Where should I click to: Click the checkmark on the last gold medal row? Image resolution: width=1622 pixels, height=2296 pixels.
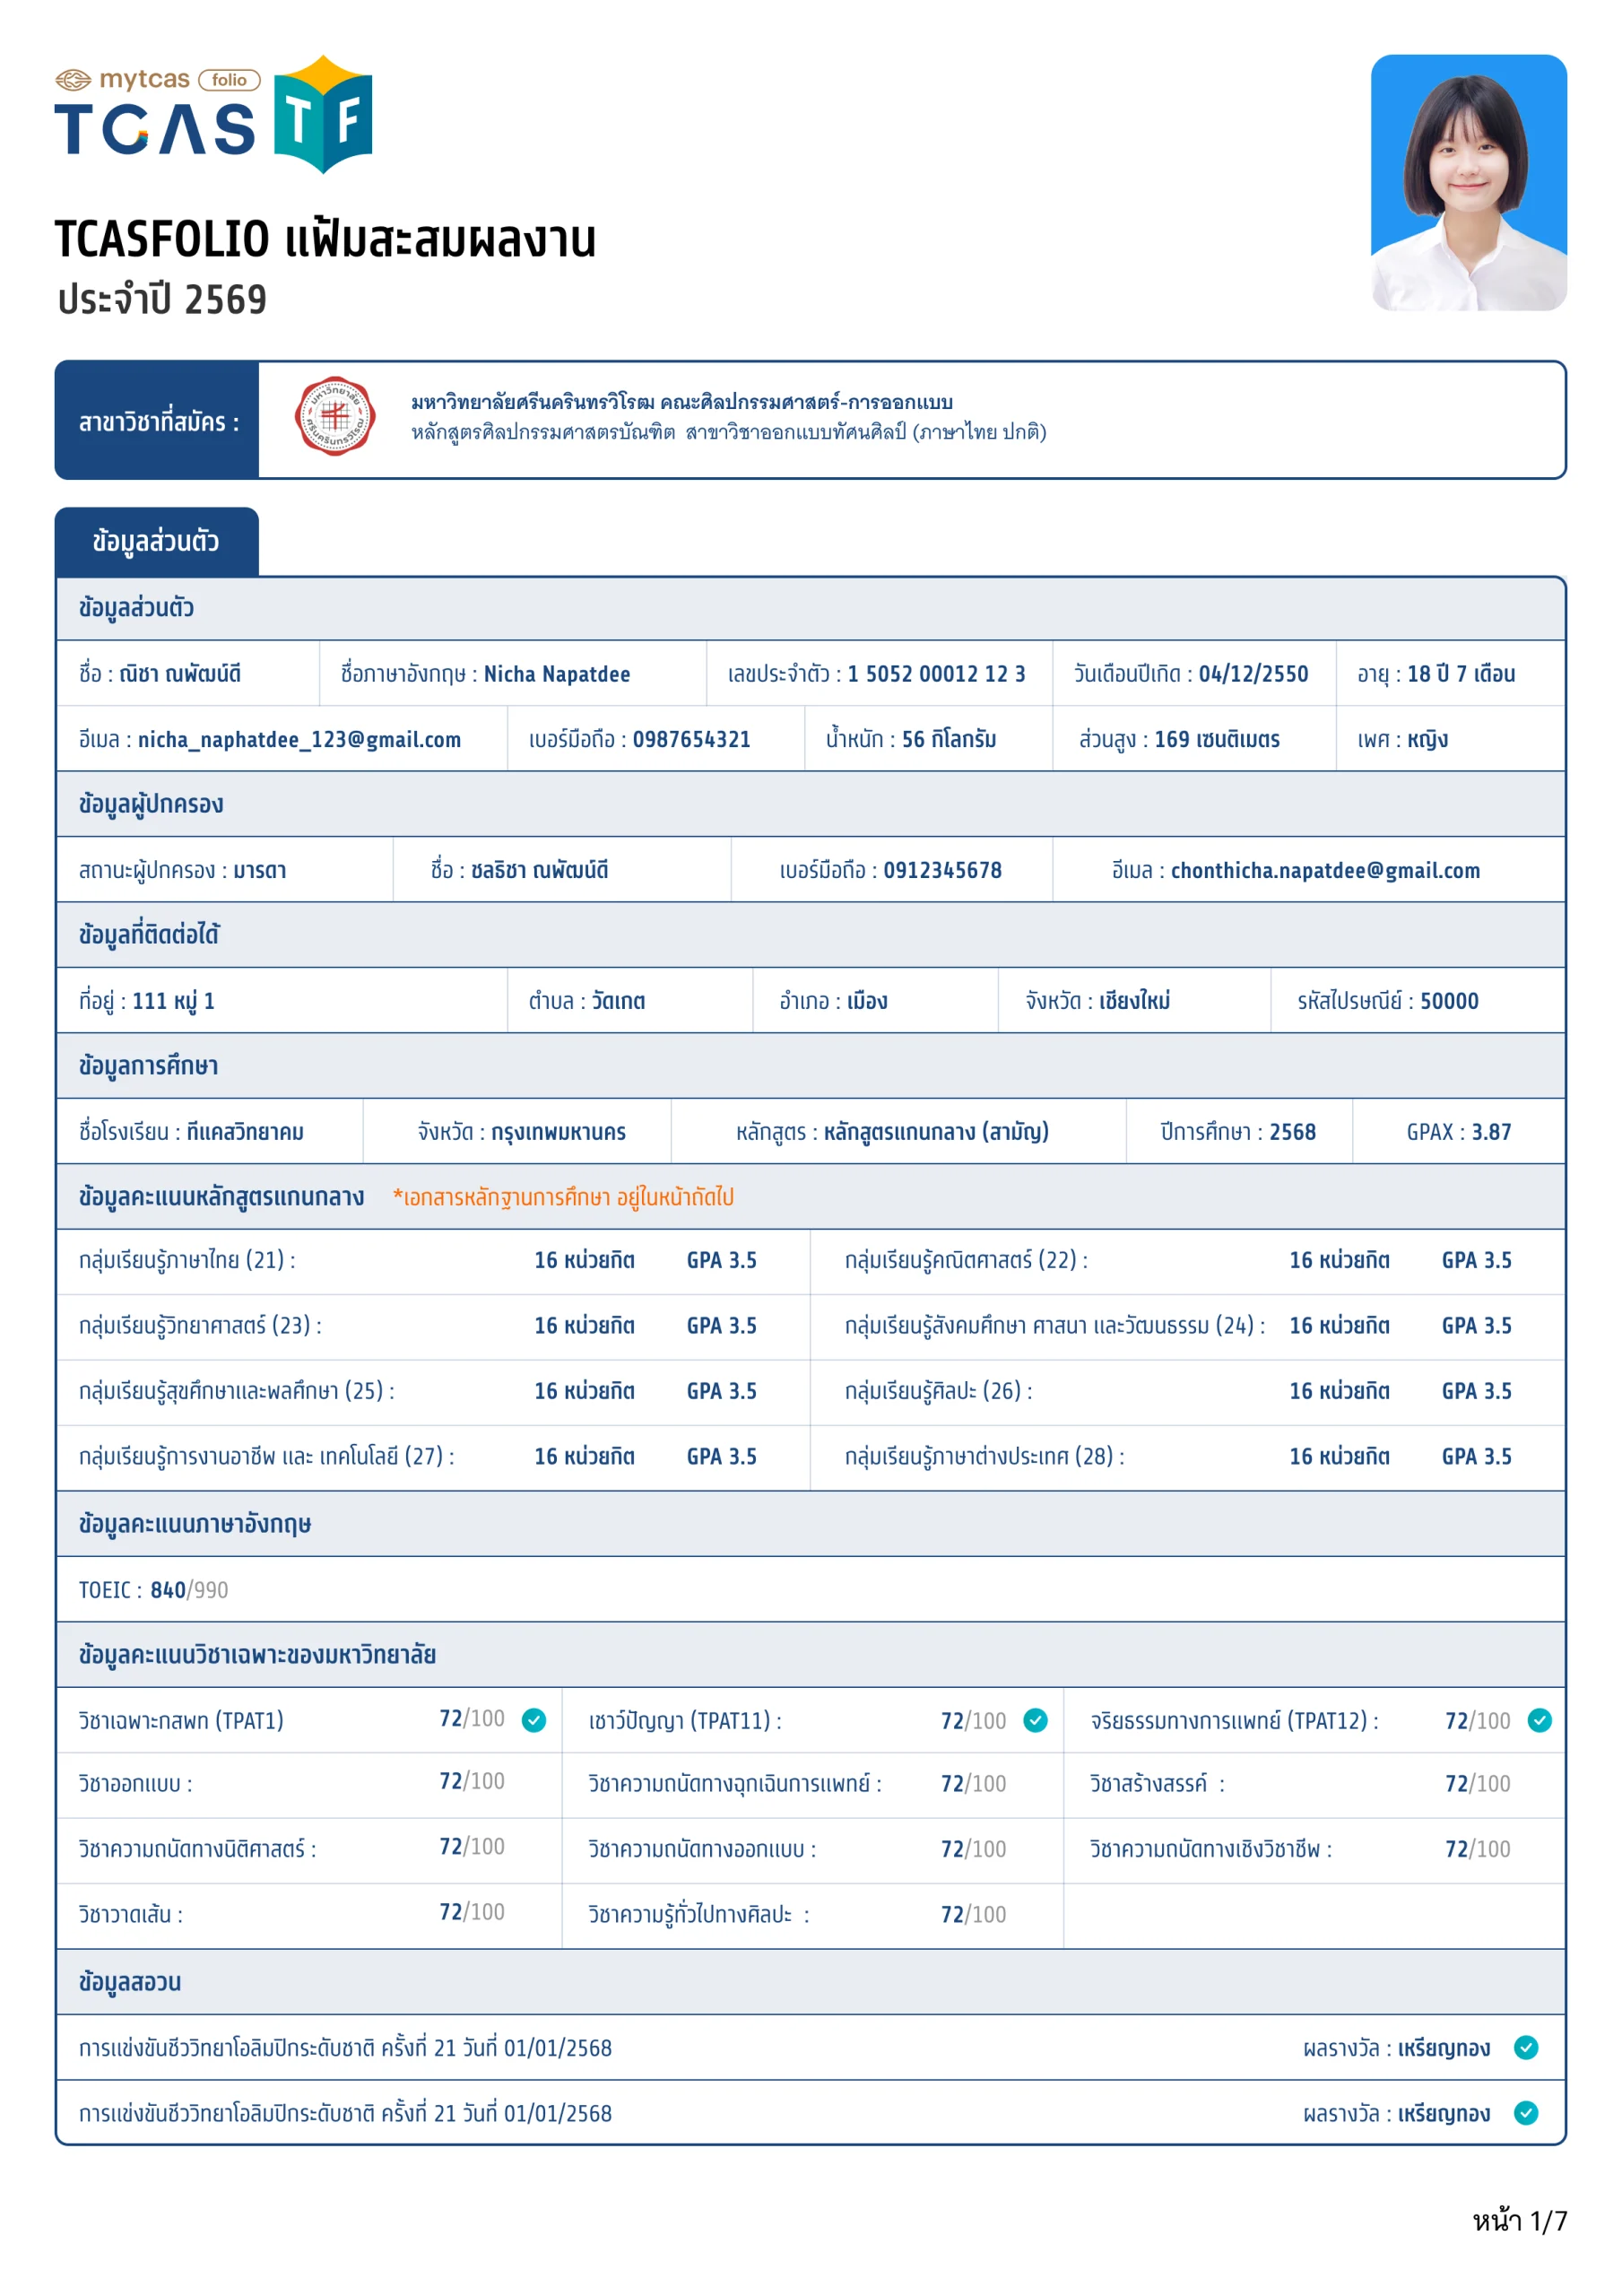[x=1525, y=2113]
